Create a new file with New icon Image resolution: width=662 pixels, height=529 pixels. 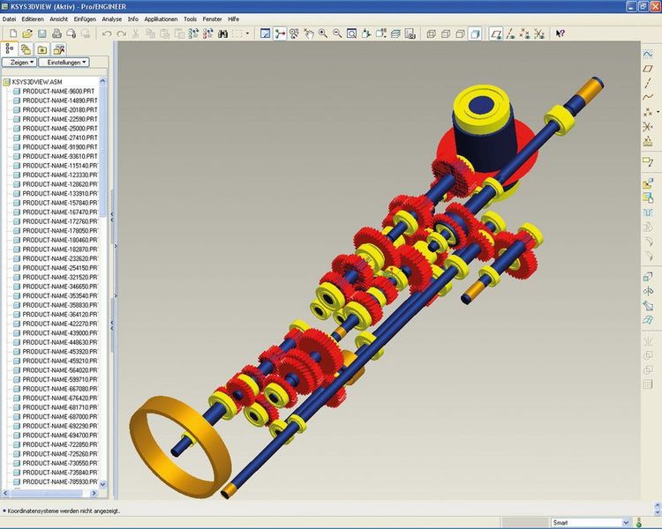pos(13,34)
